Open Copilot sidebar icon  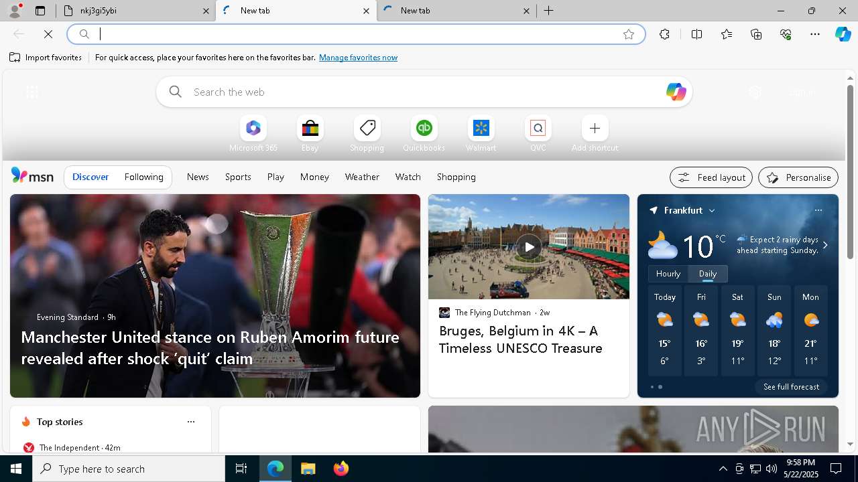[843, 34]
